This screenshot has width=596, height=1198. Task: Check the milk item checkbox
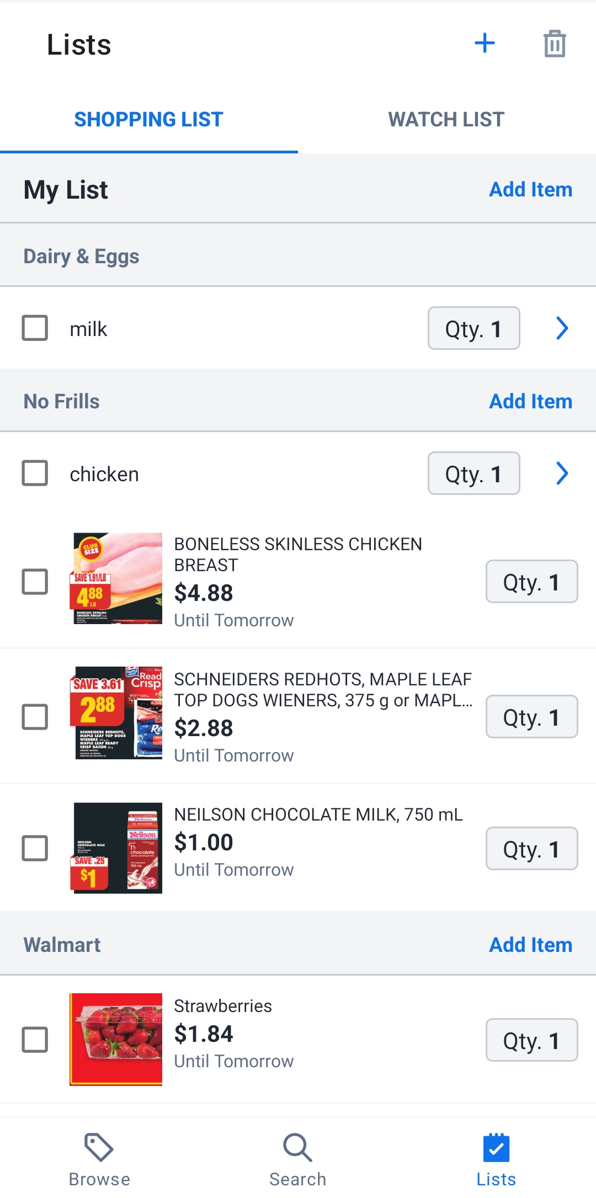pyautogui.click(x=35, y=328)
